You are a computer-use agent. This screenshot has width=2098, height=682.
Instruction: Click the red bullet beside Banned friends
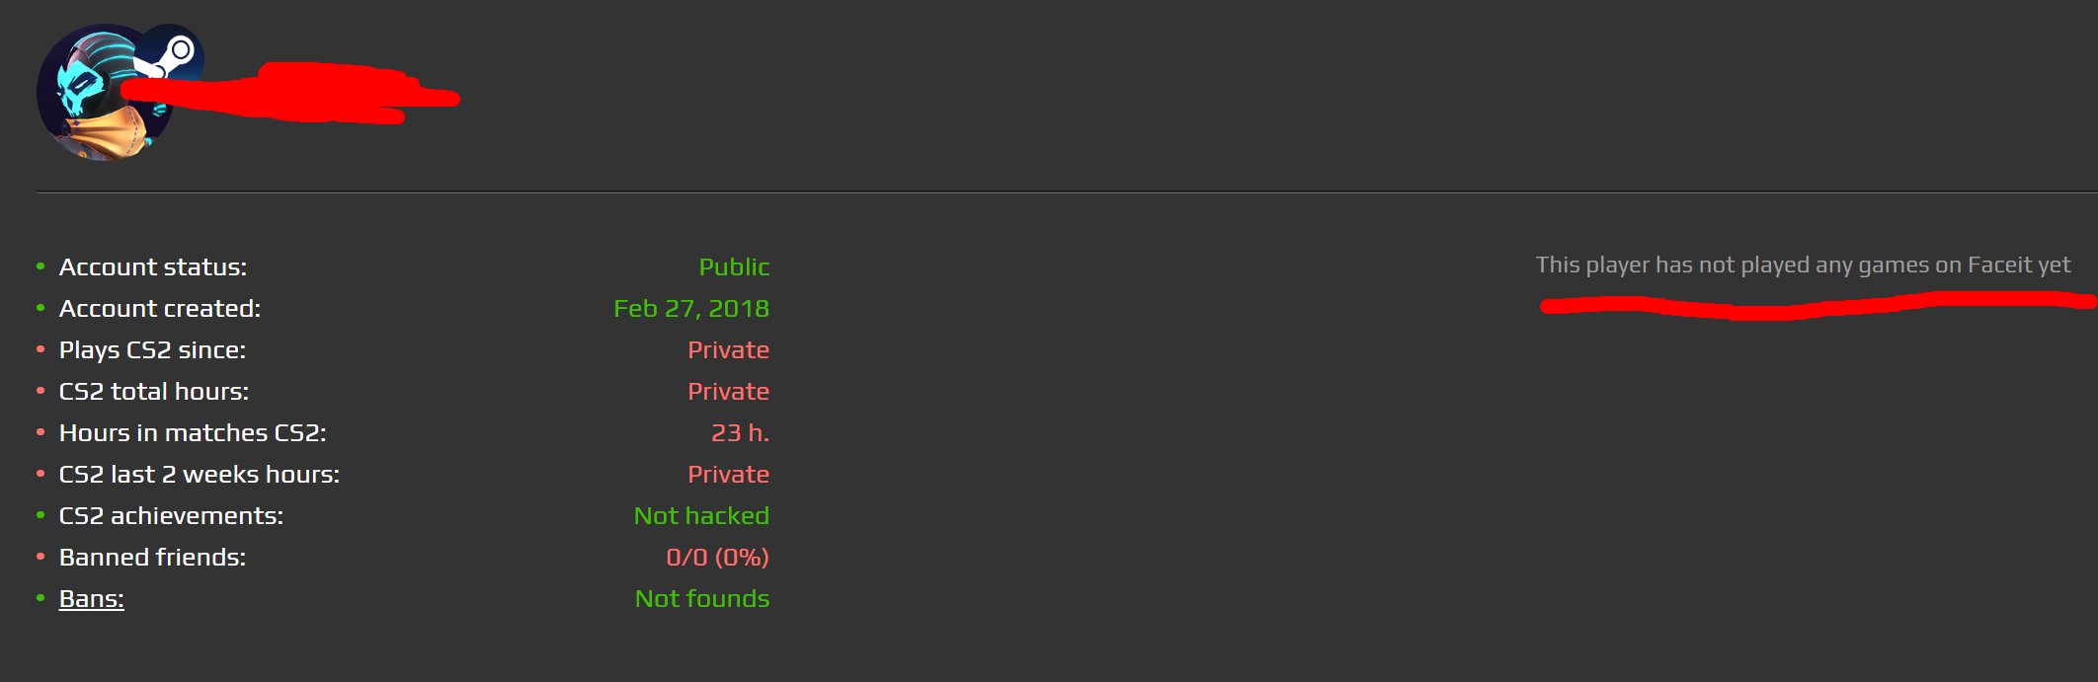40,557
